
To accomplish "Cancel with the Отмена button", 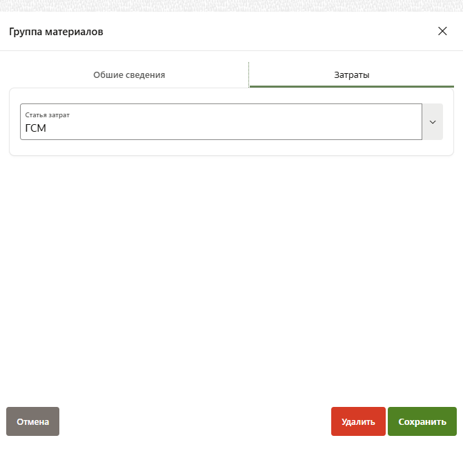I will 32,421.
